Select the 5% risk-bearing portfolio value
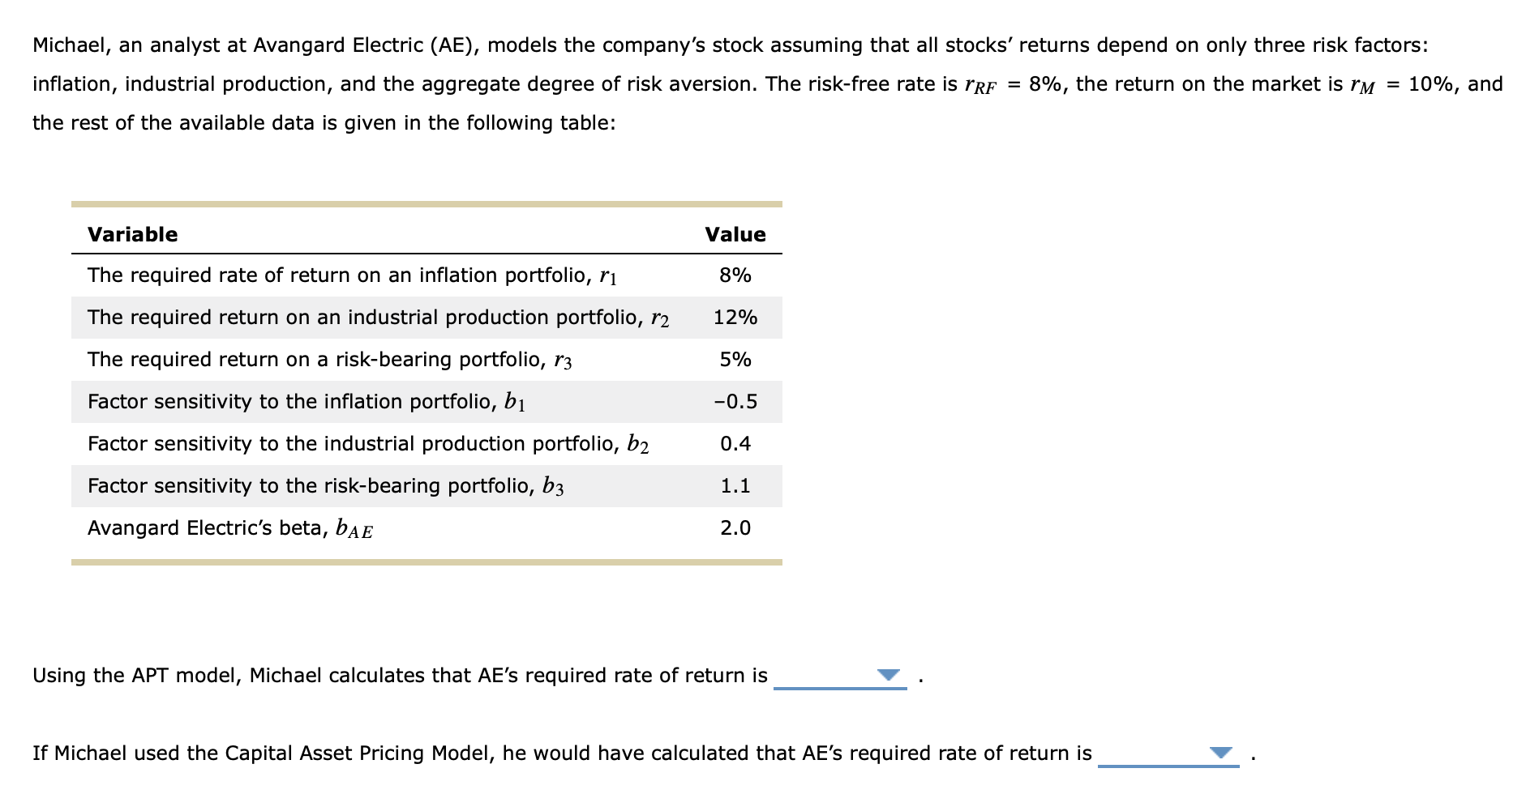The width and height of the screenshot is (1526, 794). (x=733, y=360)
